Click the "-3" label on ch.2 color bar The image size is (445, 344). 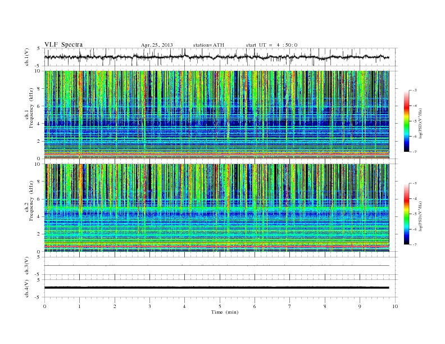[415, 183]
